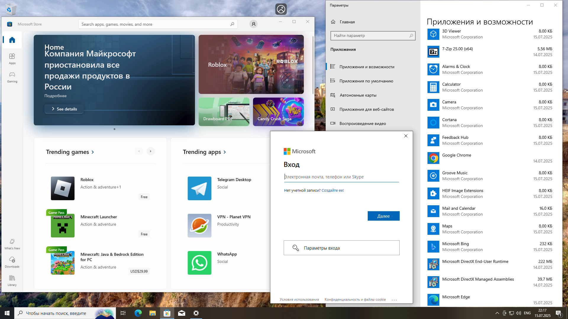The height and width of the screenshot is (319, 568).
Task: Show previous Trending games carousel page
Action: 139,151
